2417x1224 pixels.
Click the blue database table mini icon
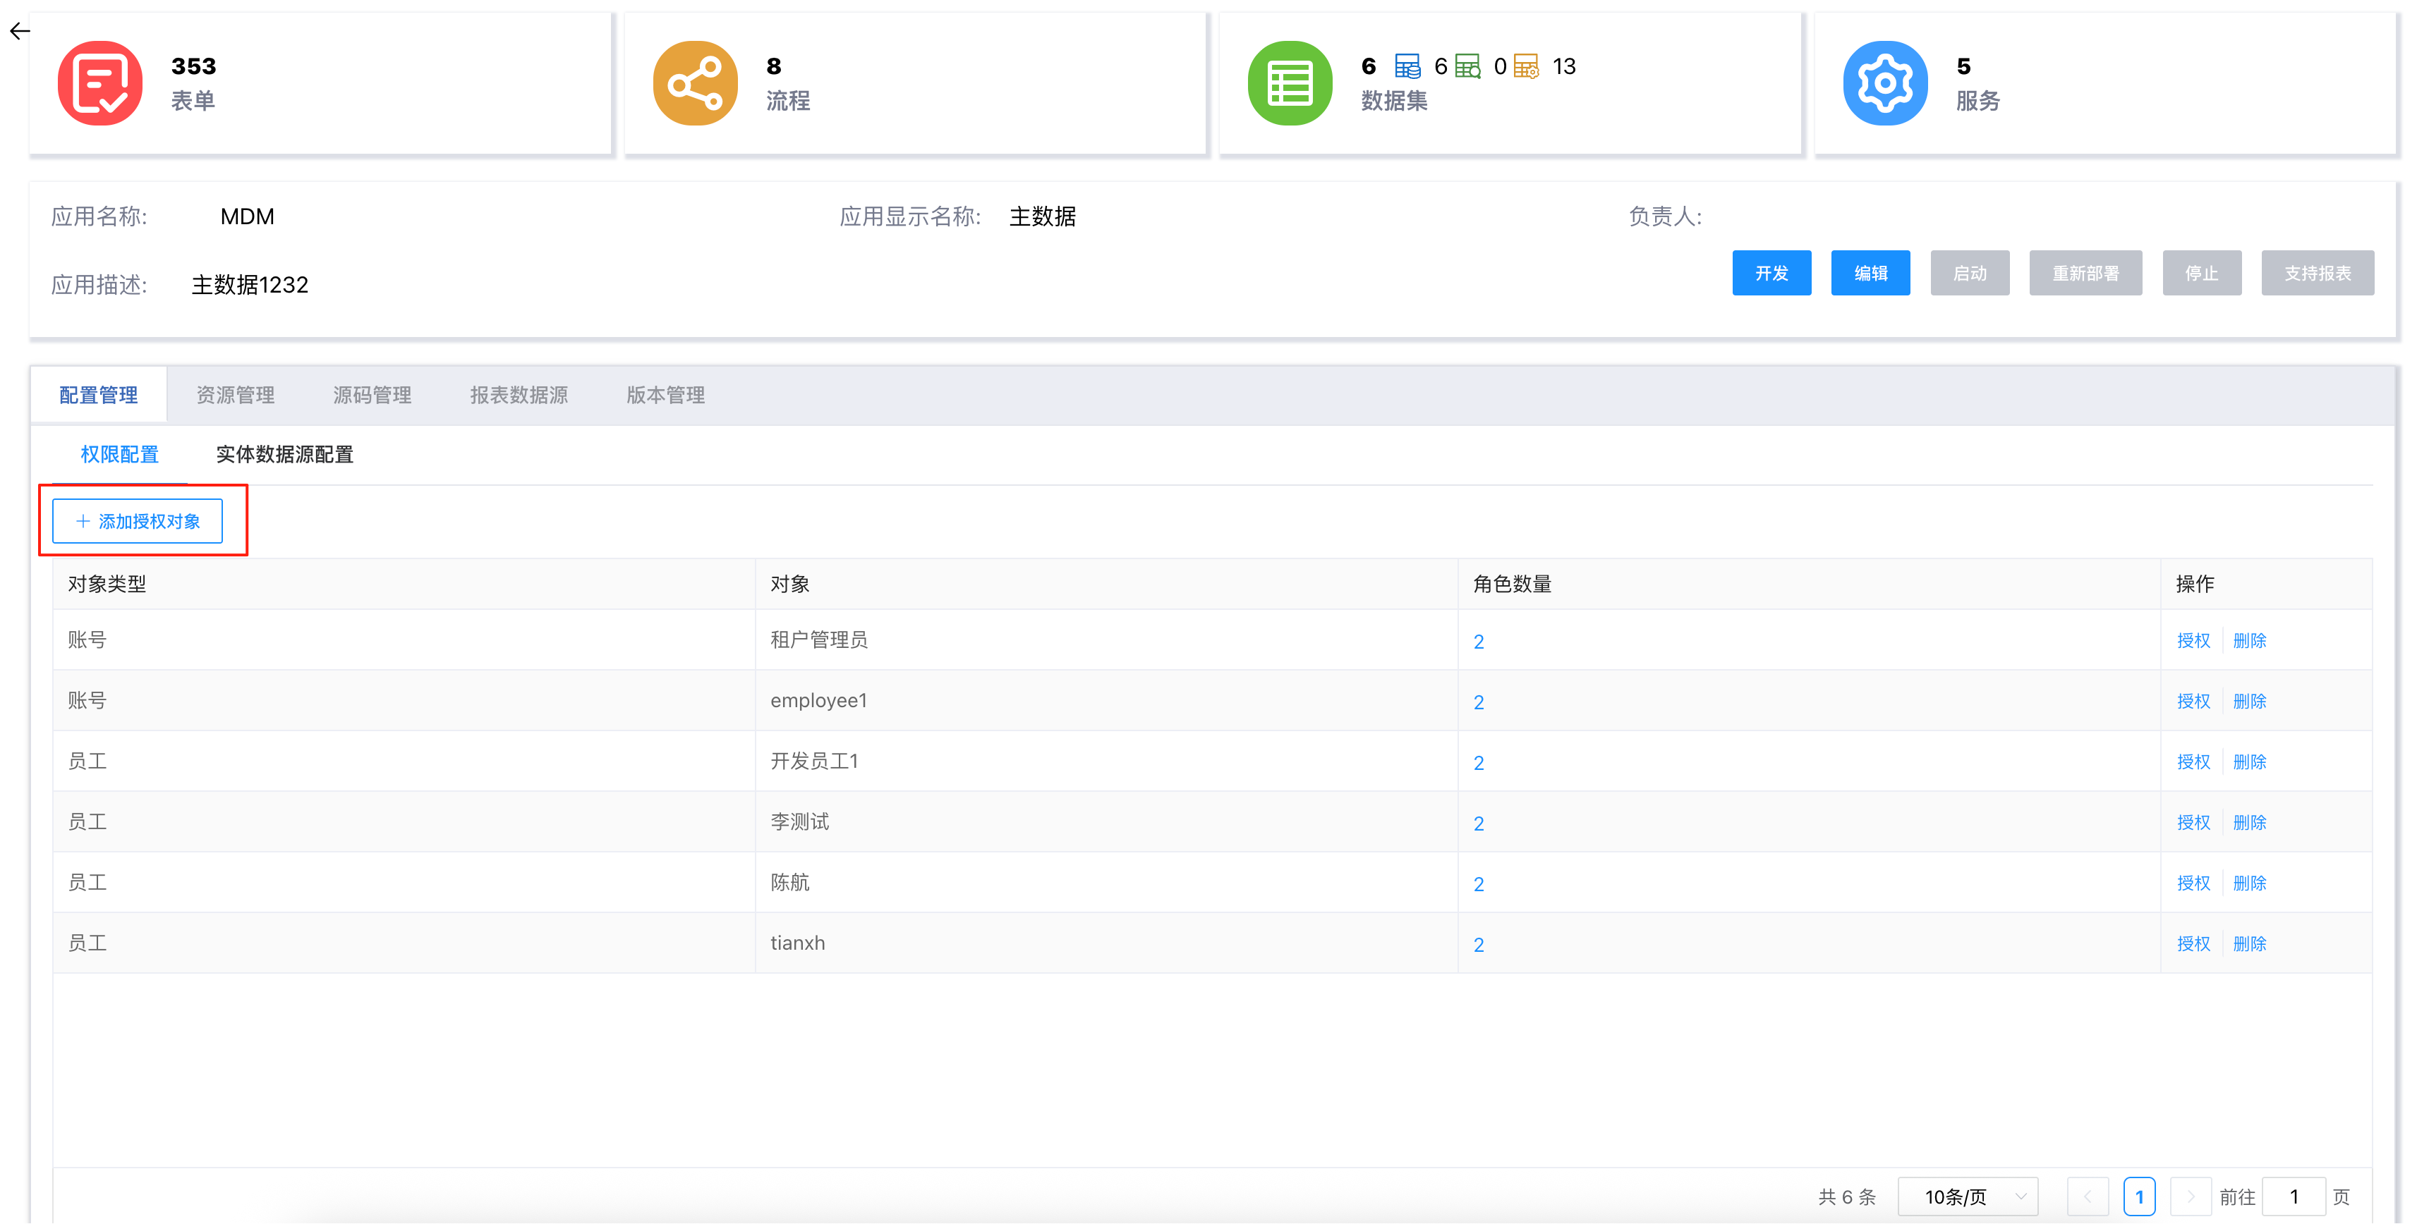(x=1407, y=66)
